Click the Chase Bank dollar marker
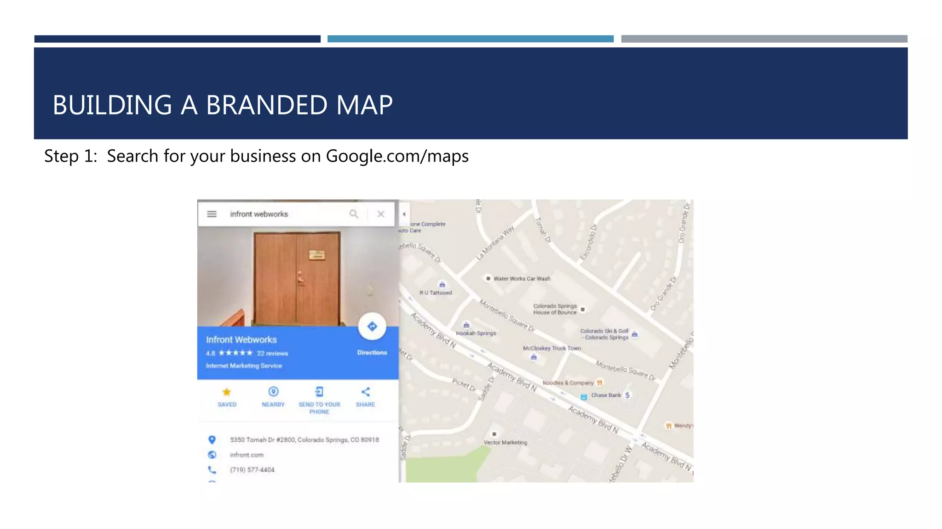This screenshot has width=942, height=529. click(627, 395)
